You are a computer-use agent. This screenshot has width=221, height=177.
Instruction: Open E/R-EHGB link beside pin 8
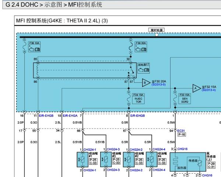137,116
